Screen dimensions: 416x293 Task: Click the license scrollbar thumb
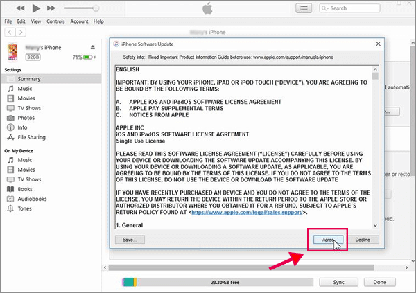(375, 76)
